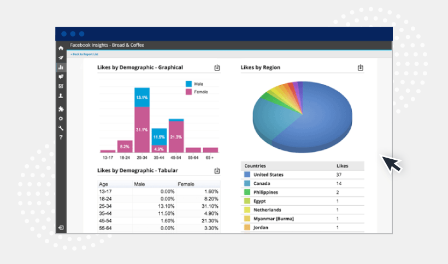Go back via Back to Report List link
Screen dimensions: 448x264
click(x=85, y=55)
